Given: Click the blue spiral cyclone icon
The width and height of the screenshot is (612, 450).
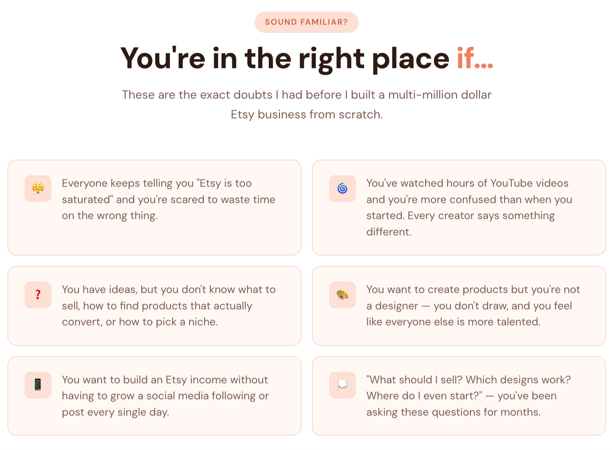Looking at the screenshot, I should click(x=342, y=188).
